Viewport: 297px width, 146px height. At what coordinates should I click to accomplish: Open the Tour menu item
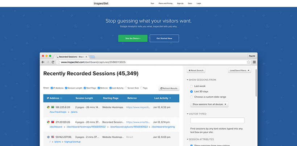[x=152, y=3]
